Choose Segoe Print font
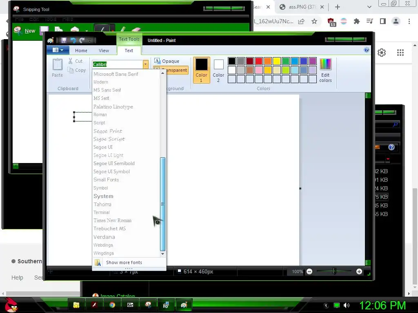This screenshot has height=313, width=418. (108, 131)
